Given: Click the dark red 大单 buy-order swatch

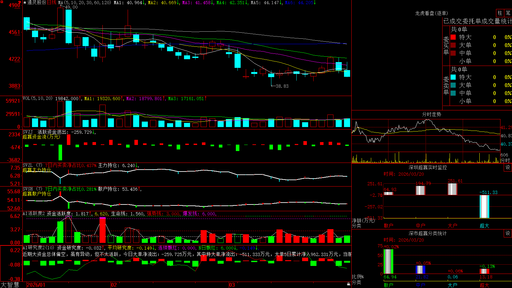Looking at the screenshot, I should (453, 45).
